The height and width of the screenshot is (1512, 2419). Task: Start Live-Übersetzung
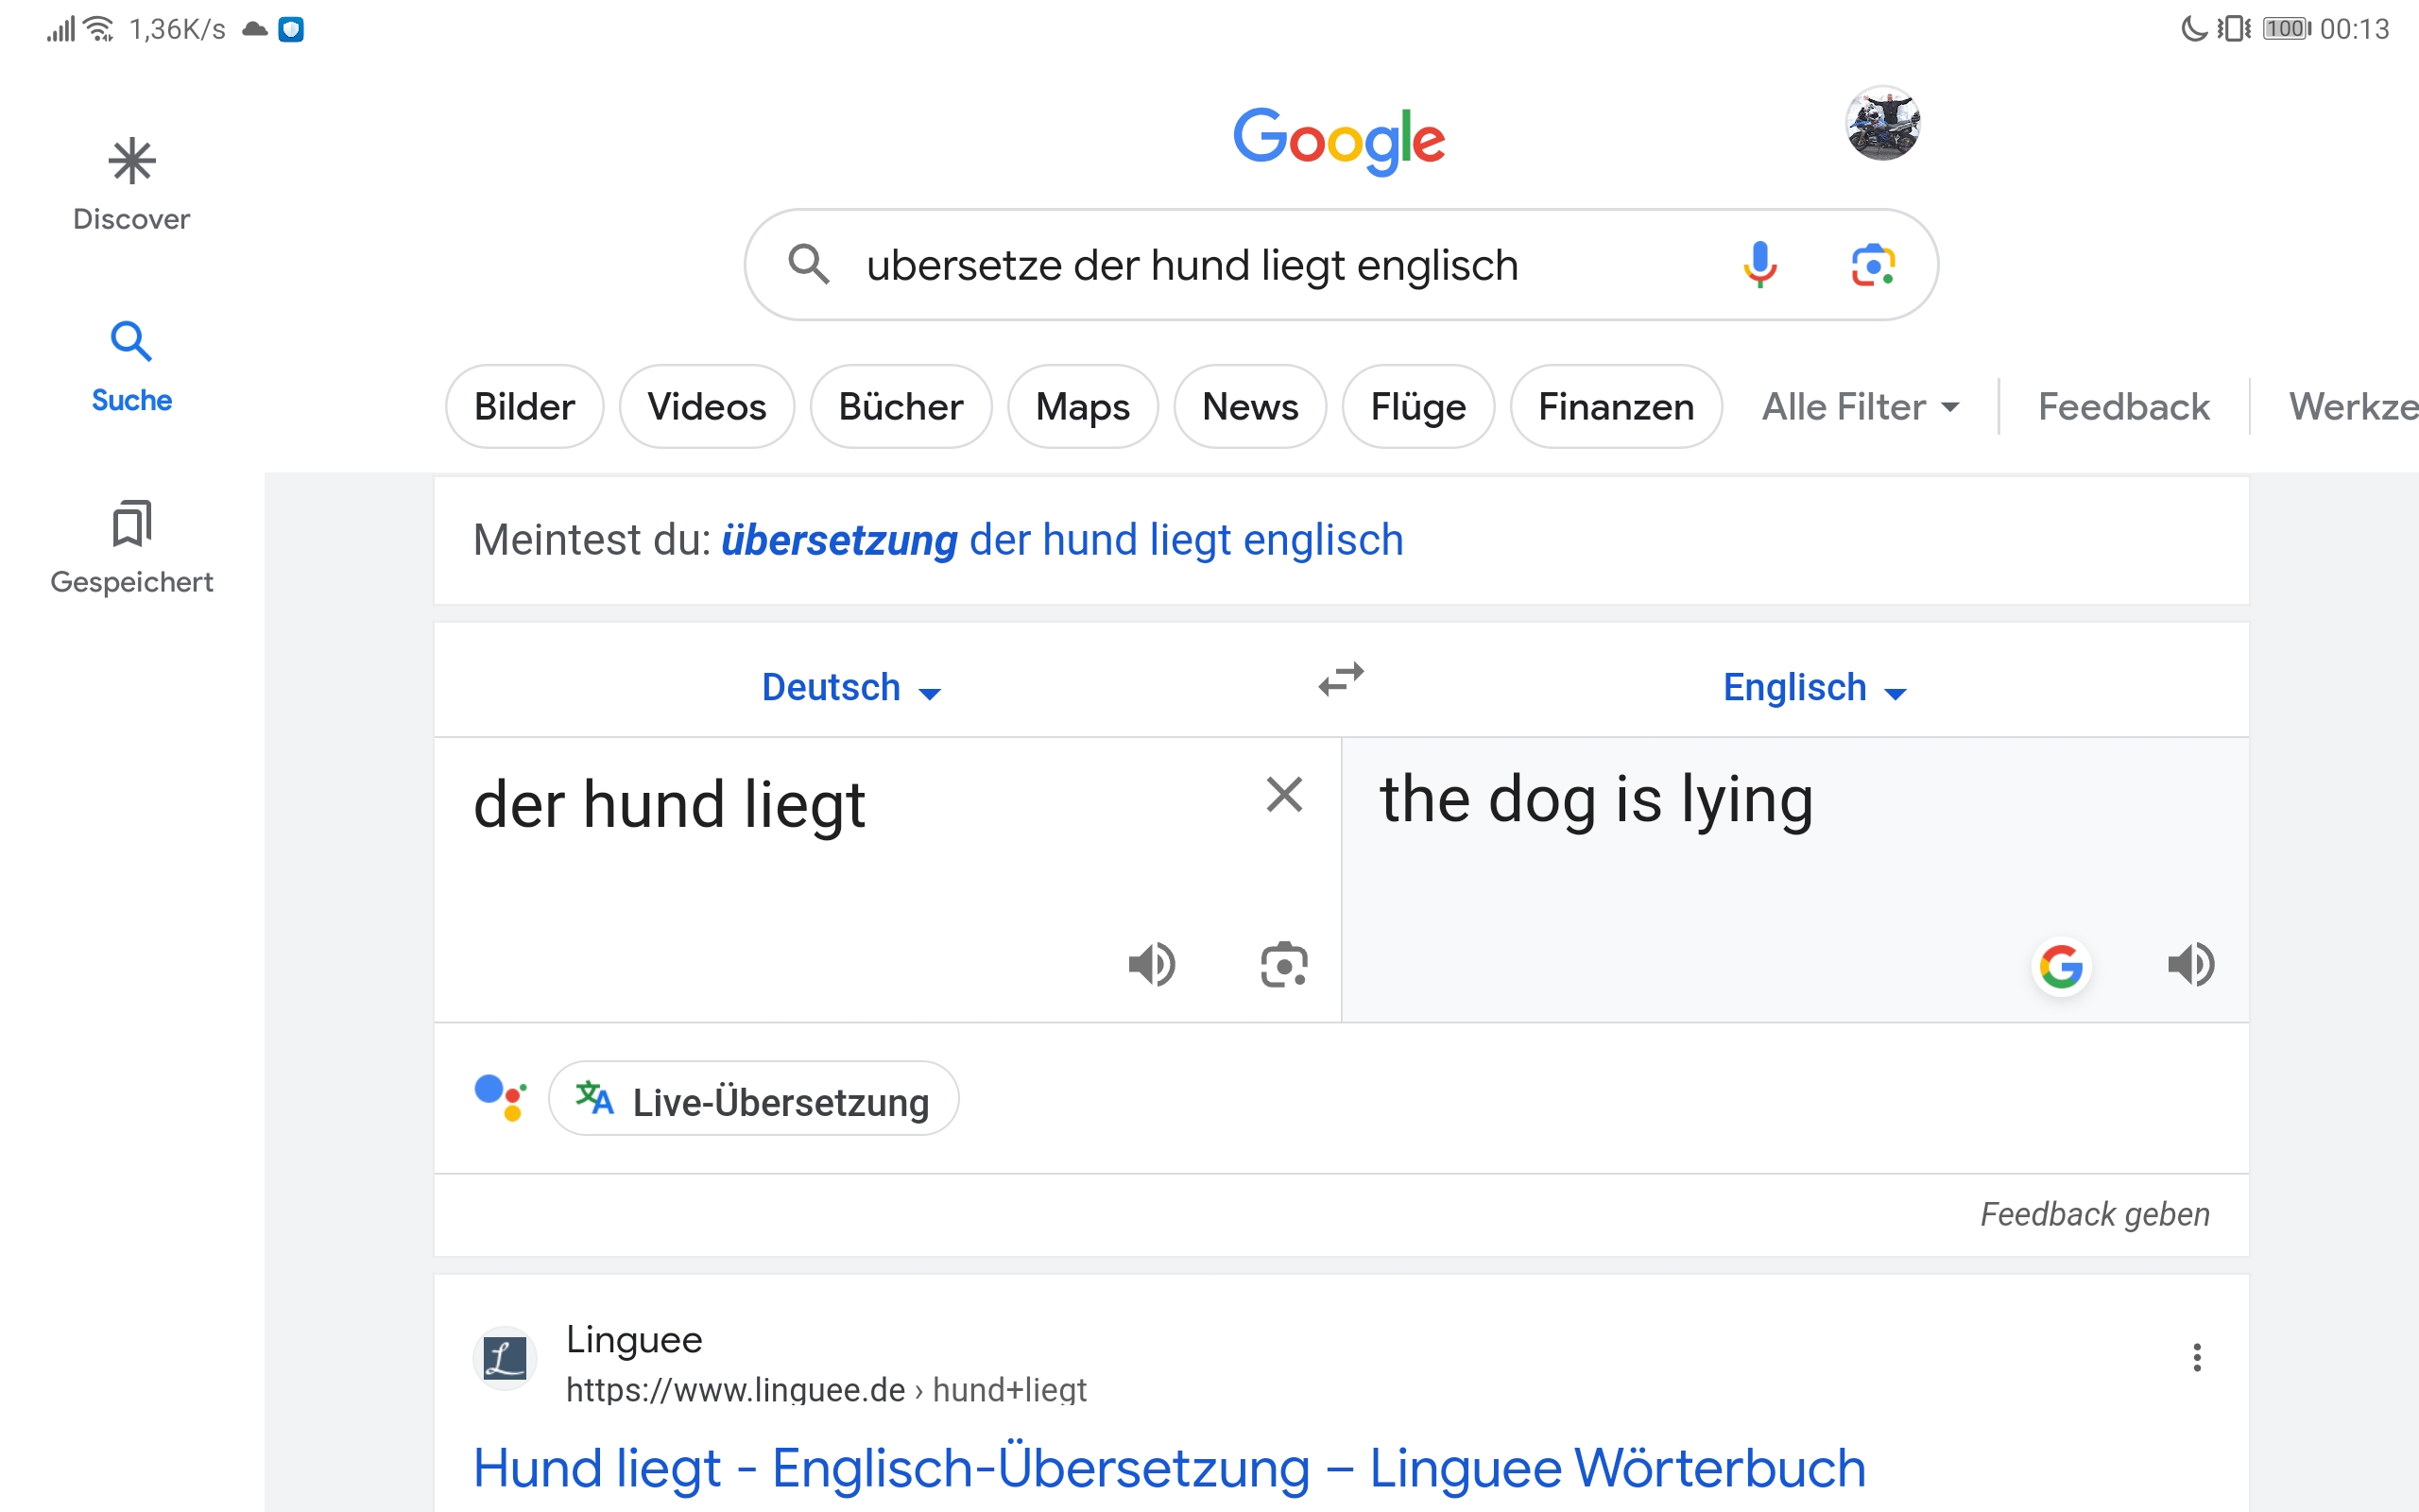[x=754, y=1100]
